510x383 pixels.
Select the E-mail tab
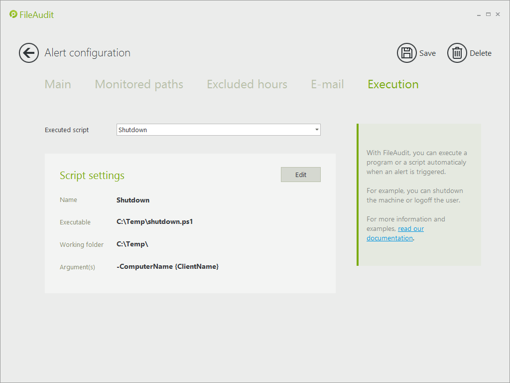tap(327, 84)
